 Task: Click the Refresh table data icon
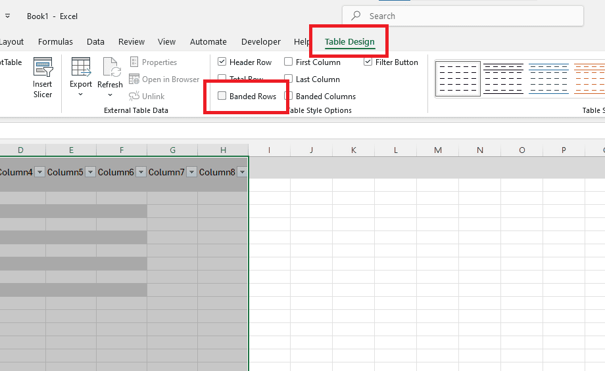110,67
